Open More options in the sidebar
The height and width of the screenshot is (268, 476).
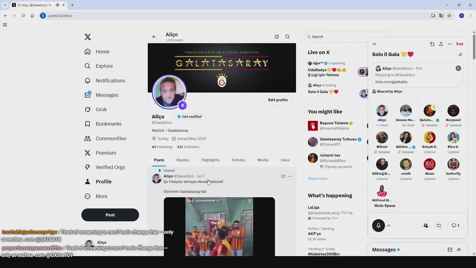tap(96, 196)
